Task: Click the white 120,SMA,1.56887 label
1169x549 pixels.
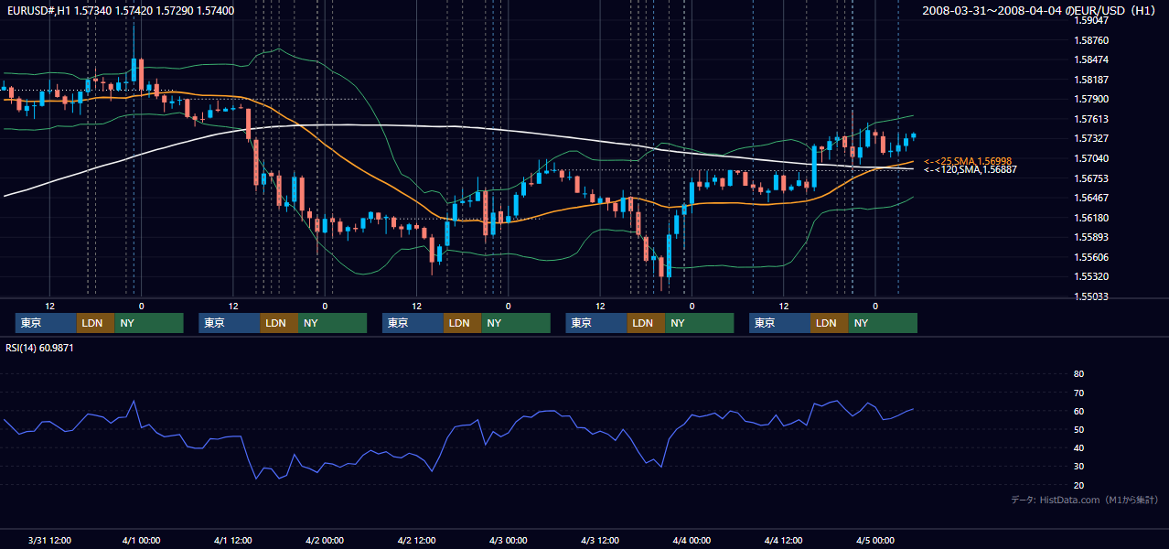Action: 971,169
